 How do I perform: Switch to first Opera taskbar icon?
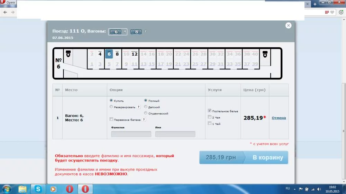point(70,189)
